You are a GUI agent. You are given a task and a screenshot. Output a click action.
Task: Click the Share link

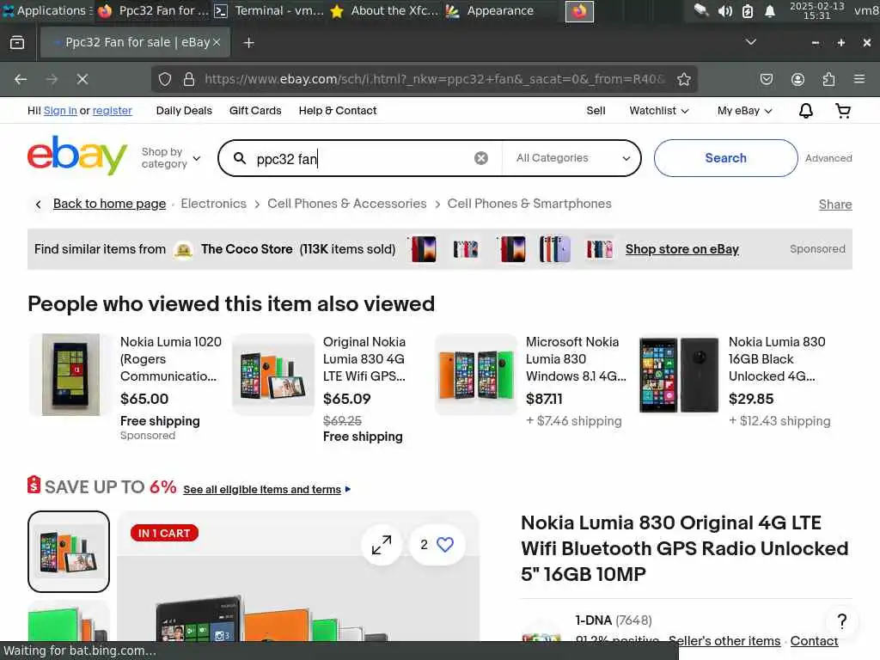point(835,205)
